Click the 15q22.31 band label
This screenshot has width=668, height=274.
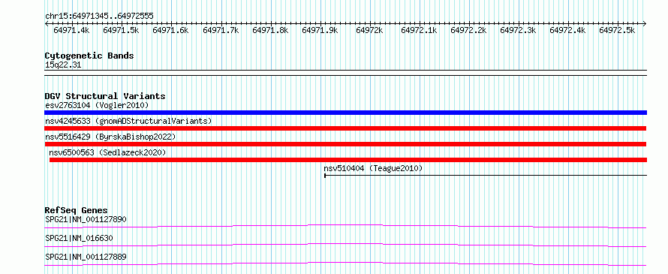click(63, 65)
